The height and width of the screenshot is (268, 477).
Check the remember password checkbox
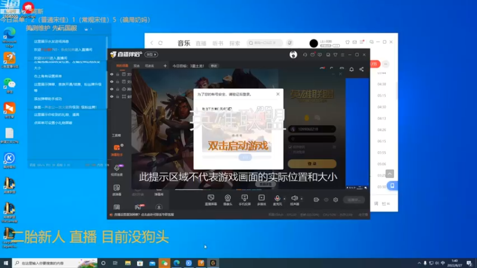coord(290,147)
